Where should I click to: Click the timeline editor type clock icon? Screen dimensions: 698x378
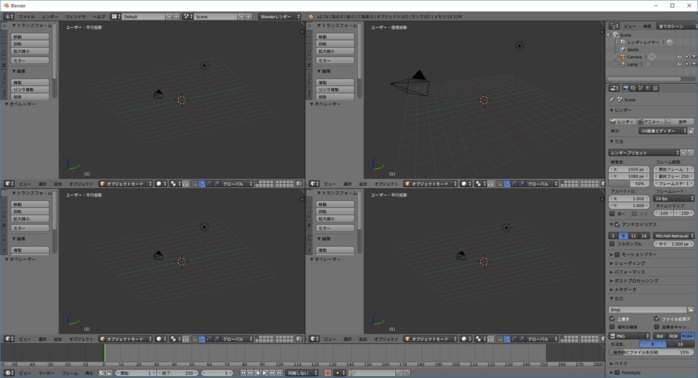[9, 373]
